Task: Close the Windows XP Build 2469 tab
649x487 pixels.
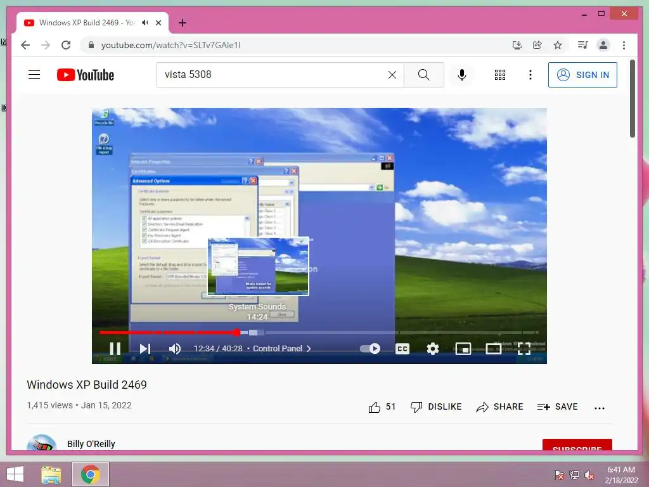Action: 158,23
